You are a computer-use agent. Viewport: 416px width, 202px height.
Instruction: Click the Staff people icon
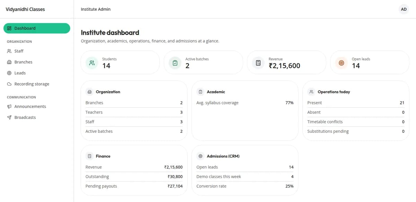pyautogui.click(x=9, y=51)
